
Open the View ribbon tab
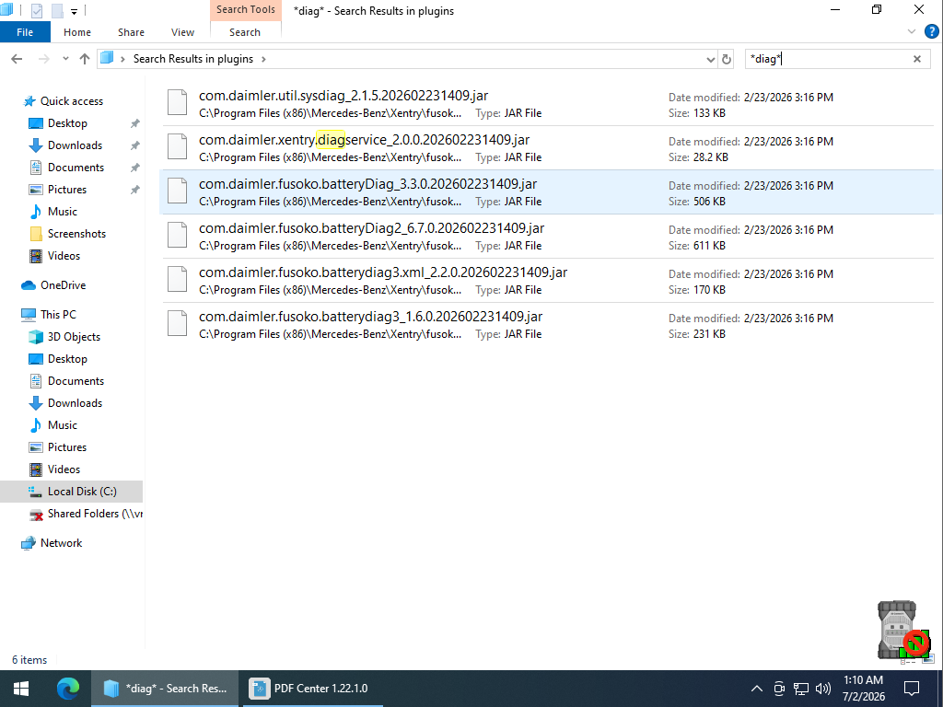182,32
